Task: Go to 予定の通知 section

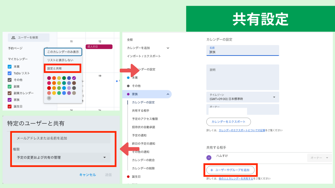Action: tap(139, 135)
